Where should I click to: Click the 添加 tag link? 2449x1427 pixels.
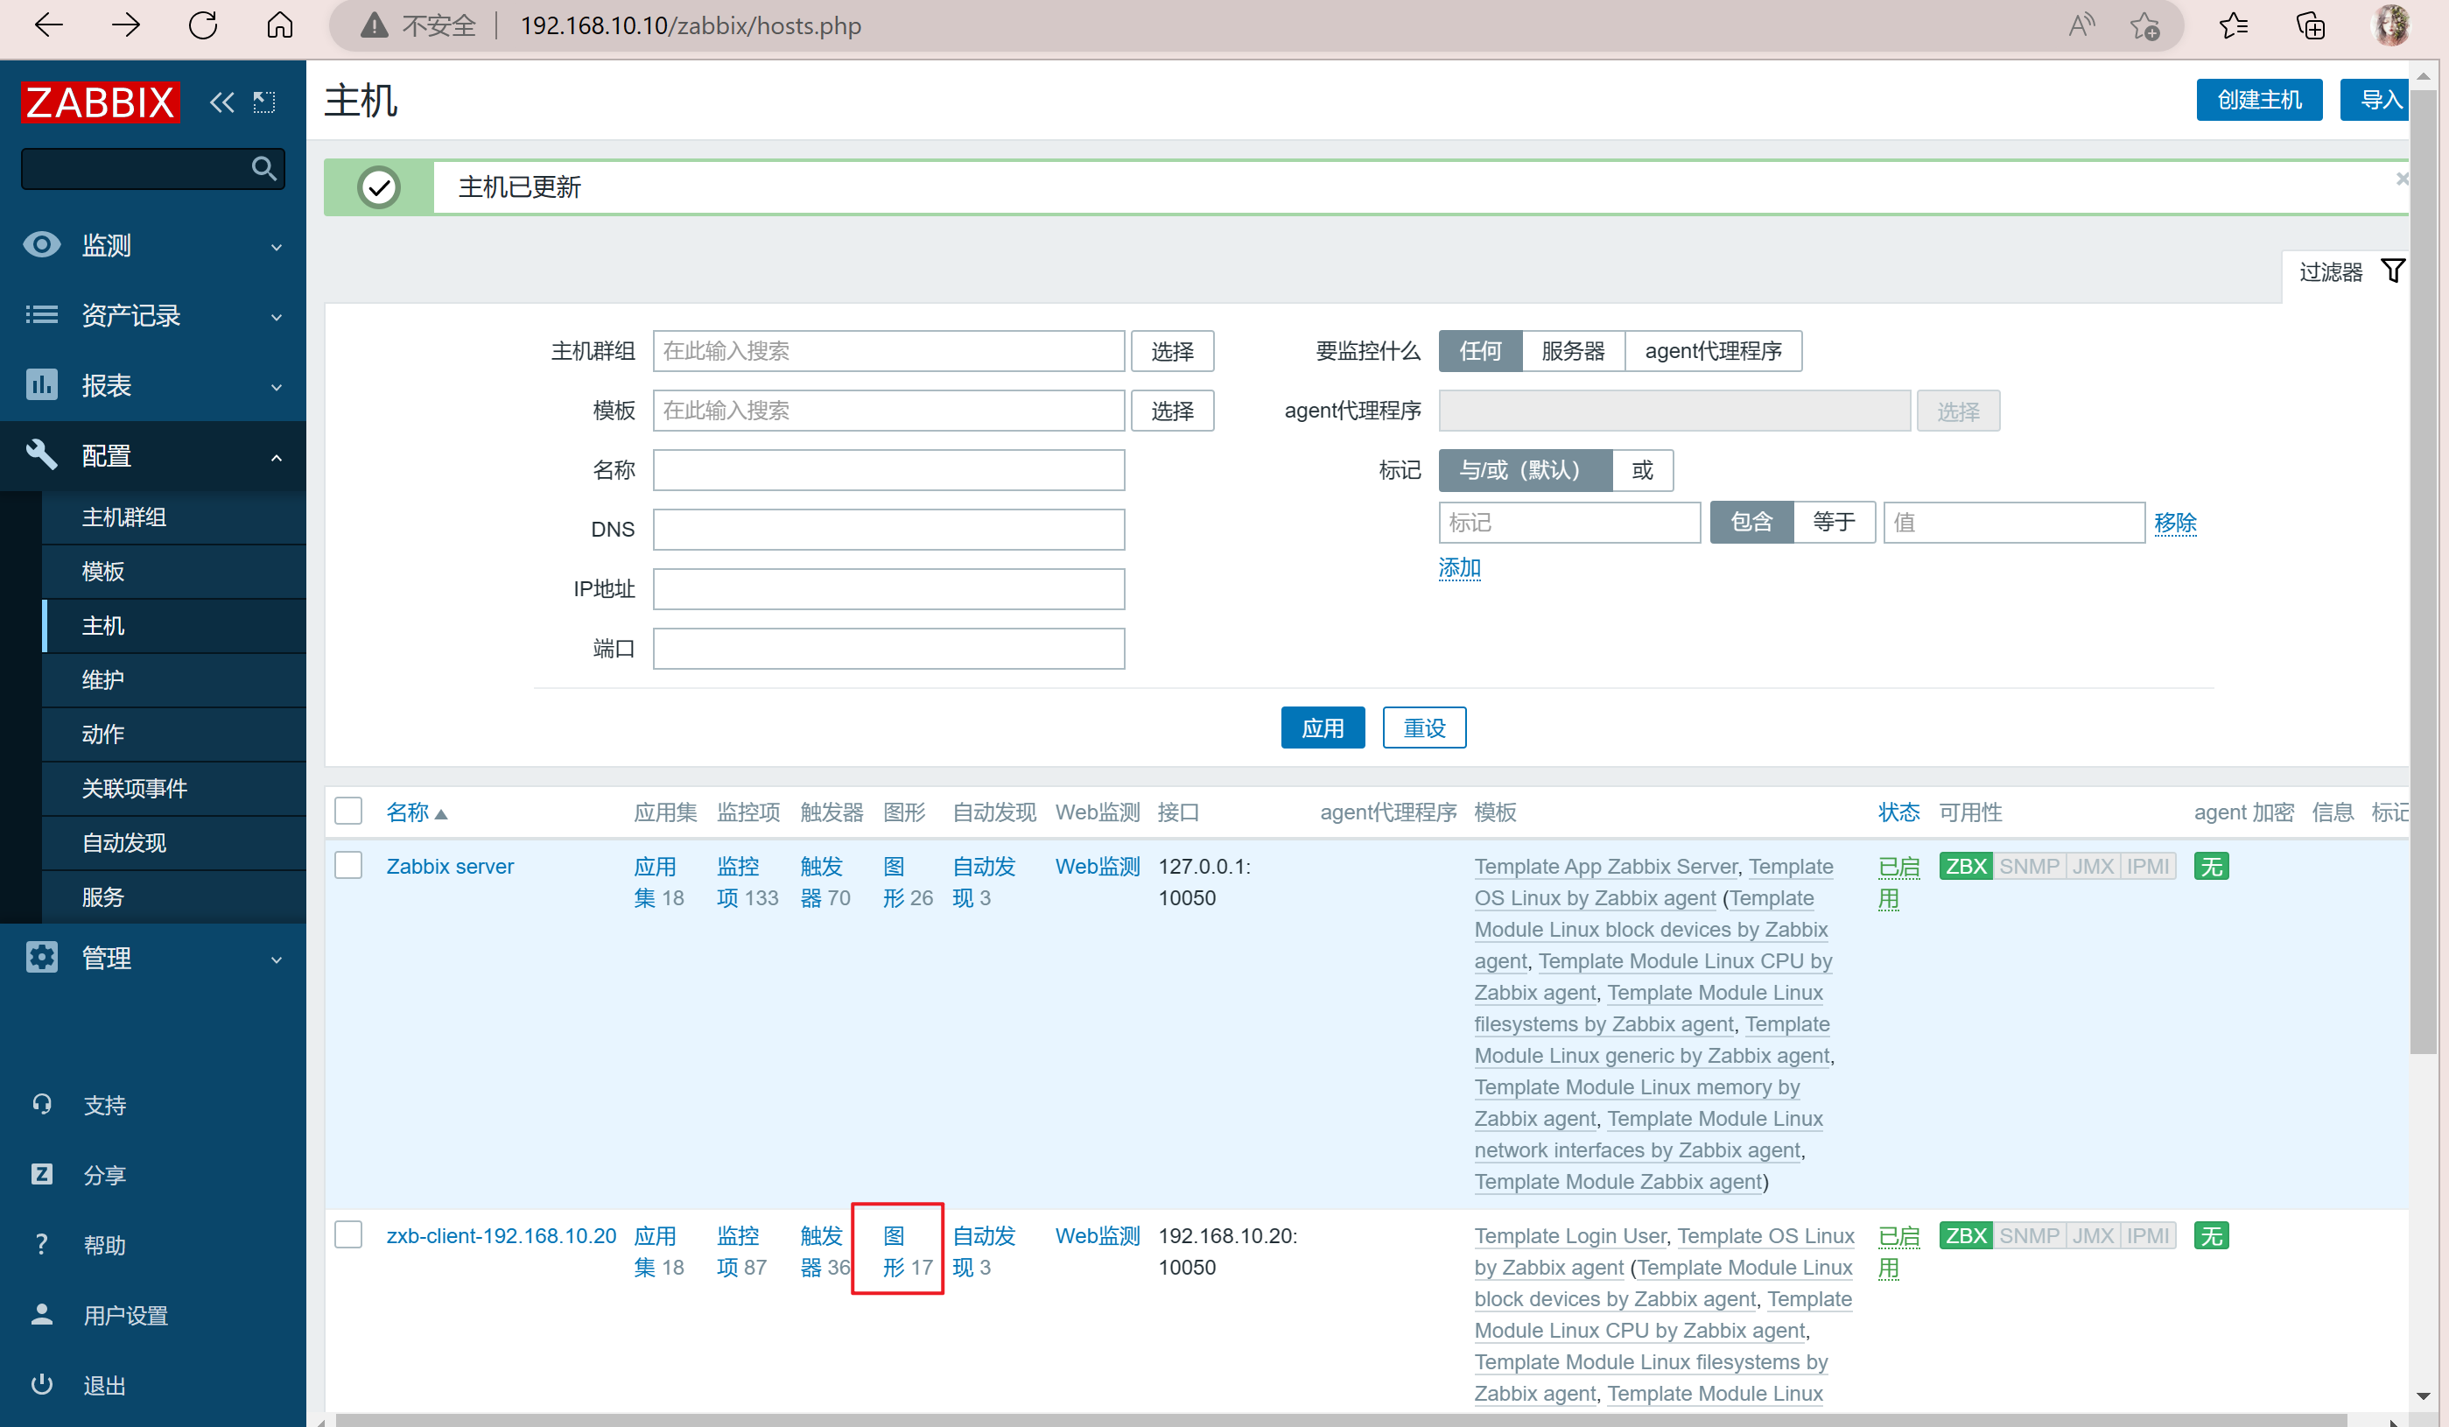1460,569
